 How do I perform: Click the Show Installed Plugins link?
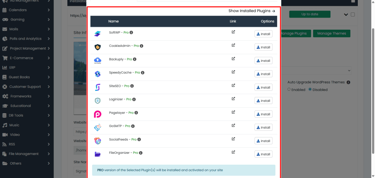pos(252,11)
